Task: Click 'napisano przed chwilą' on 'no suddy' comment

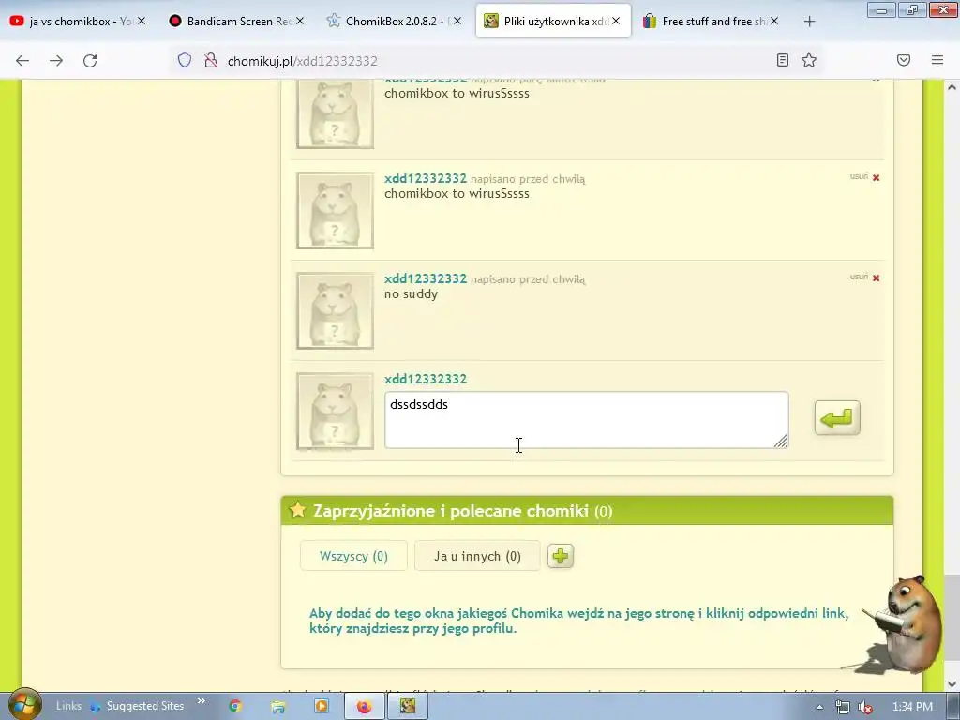Action: click(x=528, y=279)
